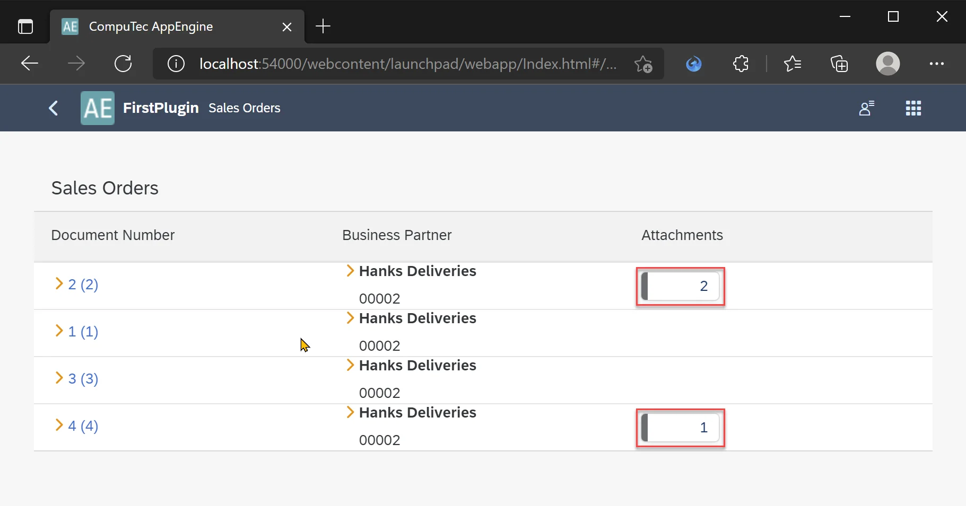
Task: Click attachments counter showing 1
Action: click(x=680, y=428)
